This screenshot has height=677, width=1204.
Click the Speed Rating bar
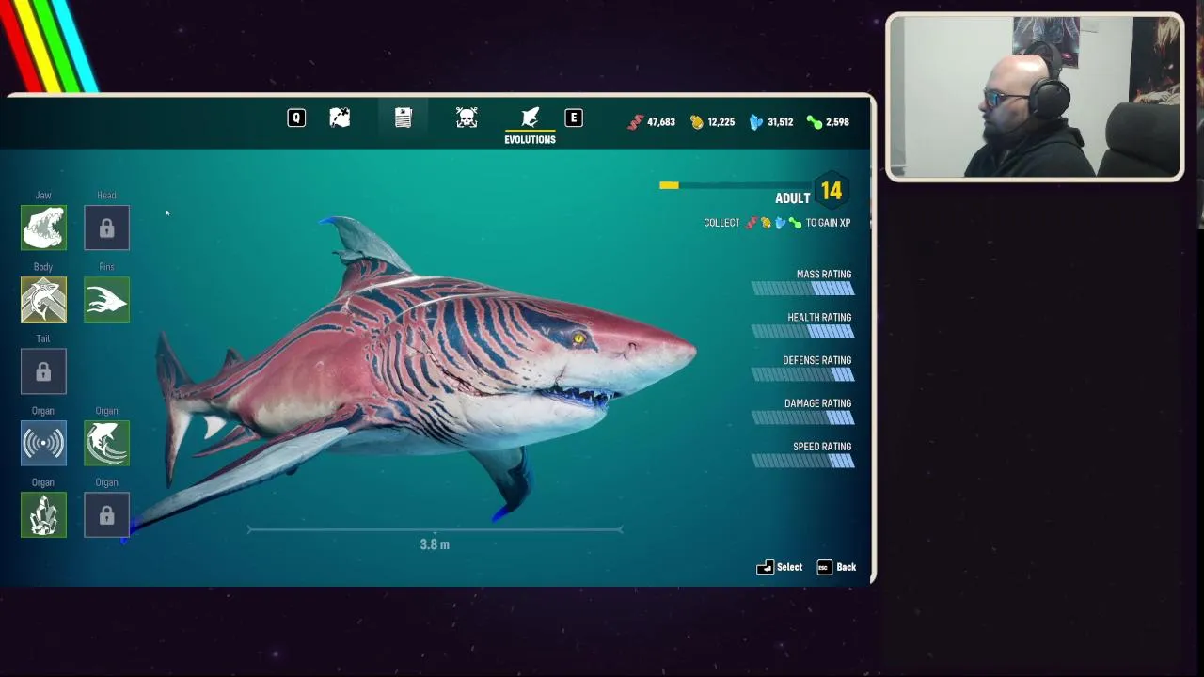(x=802, y=461)
